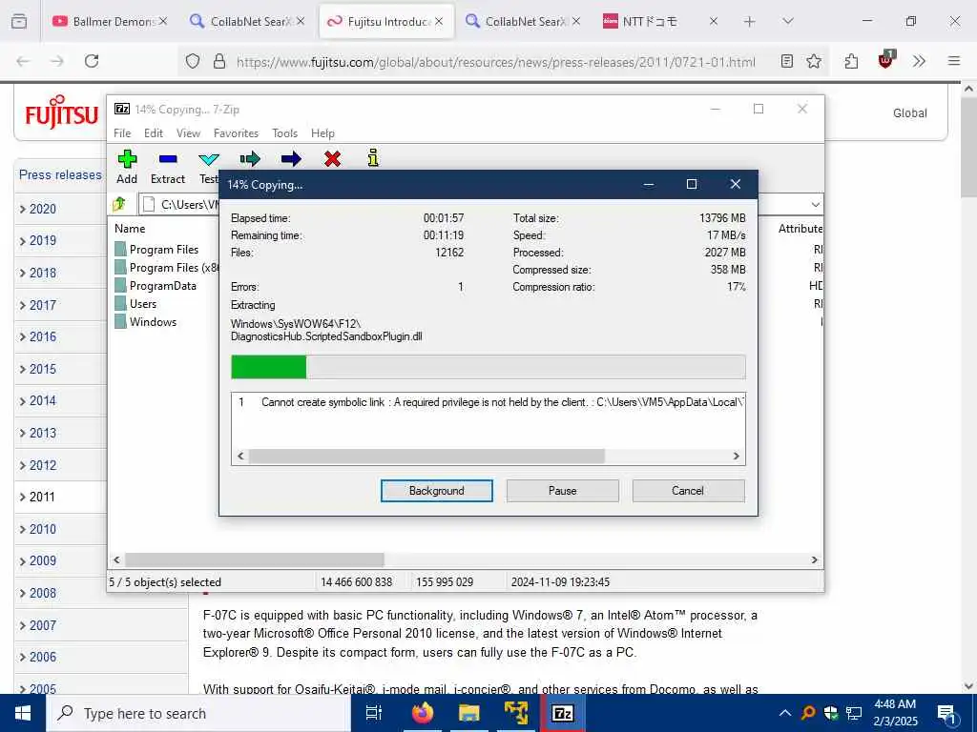Click the Global link on Fujitsu page
This screenshot has width=977, height=732.
pos(909,113)
